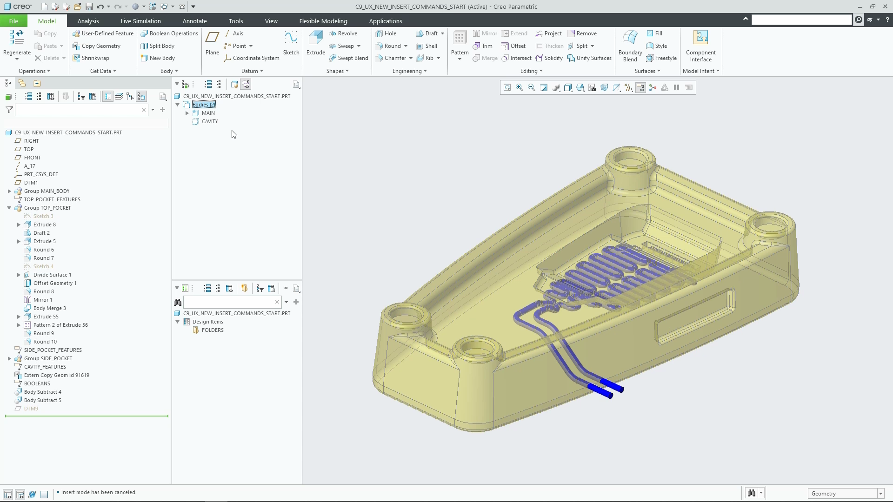Image resolution: width=893 pixels, height=502 pixels.
Task: Click the Split Body button
Action: click(157, 46)
